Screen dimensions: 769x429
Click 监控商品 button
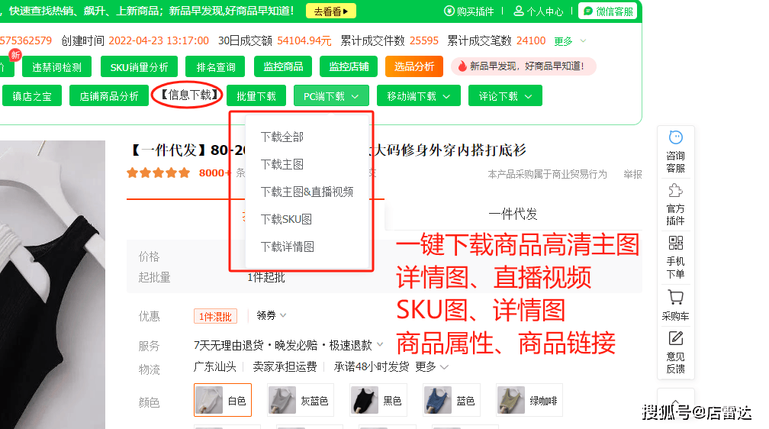(283, 66)
